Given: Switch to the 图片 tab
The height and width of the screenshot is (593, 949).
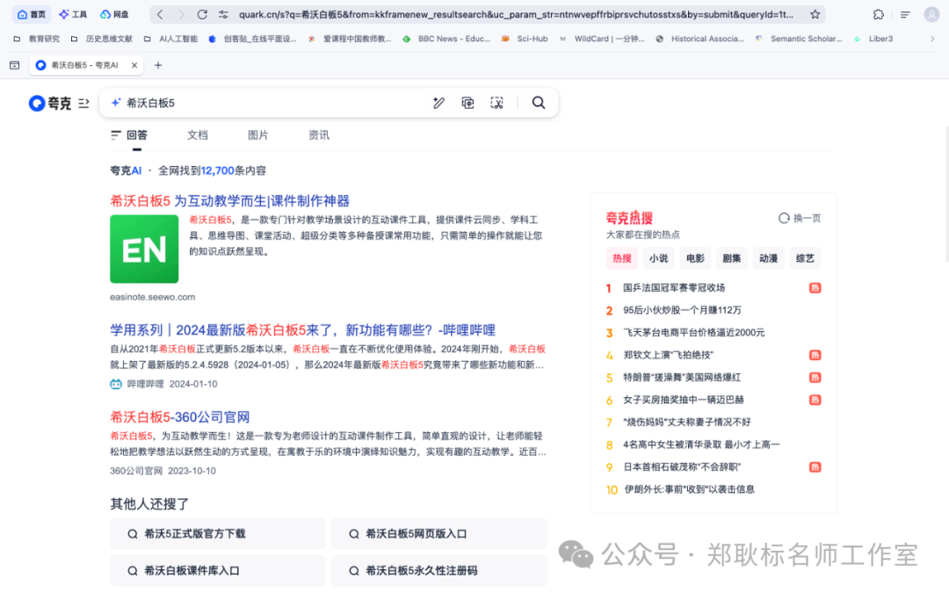Looking at the screenshot, I should click(x=257, y=135).
